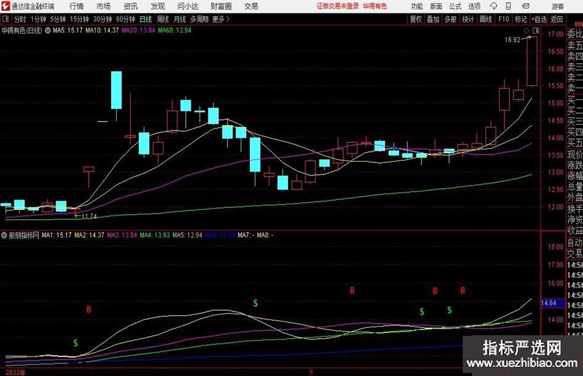This screenshot has height=376, width=583.
Task: Open the 问小达 menu
Action: coord(188,6)
